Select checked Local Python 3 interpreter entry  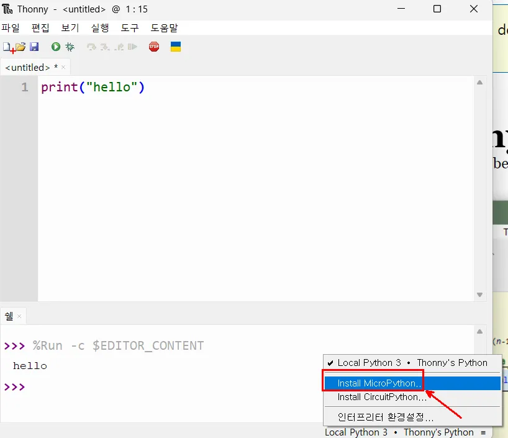pos(412,362)
